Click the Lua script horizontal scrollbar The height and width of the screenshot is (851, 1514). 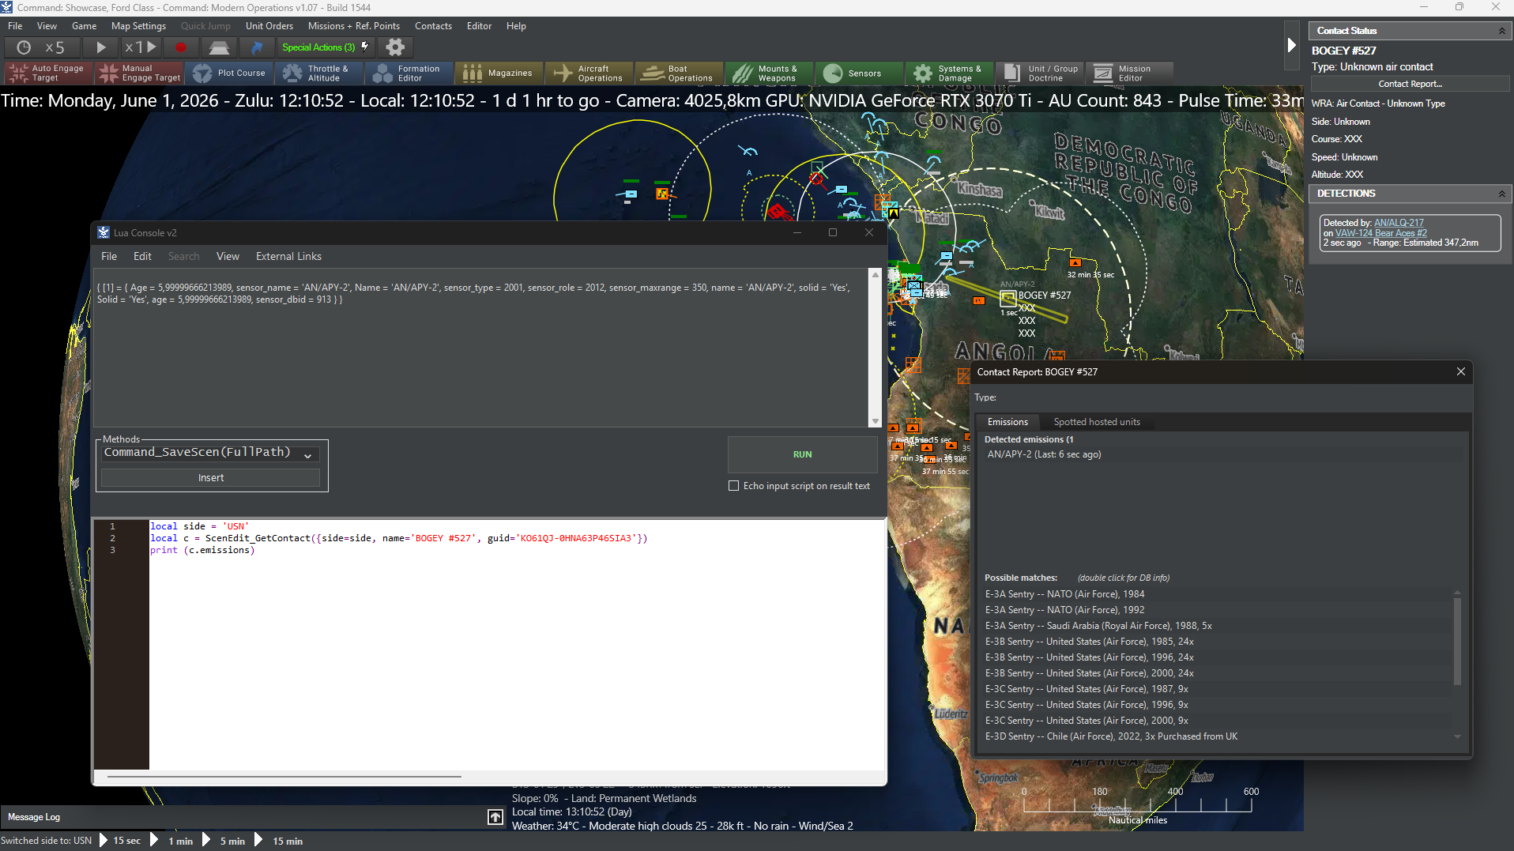284,777
